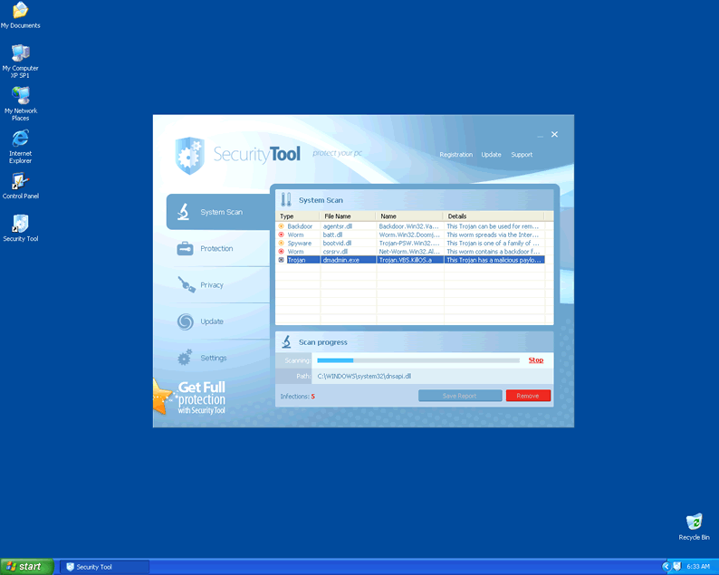The image size is (719, 575).
Task: Select the Security Tool desktop shortcut
Action: 20,225
